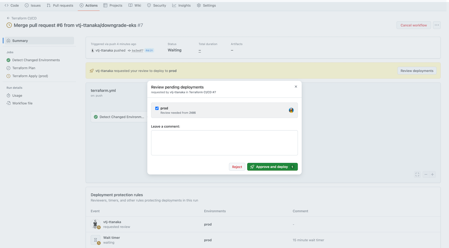Zoom out workflow graph with minus icon
This screenshot has height=248, width=449.
coord(426,175)
